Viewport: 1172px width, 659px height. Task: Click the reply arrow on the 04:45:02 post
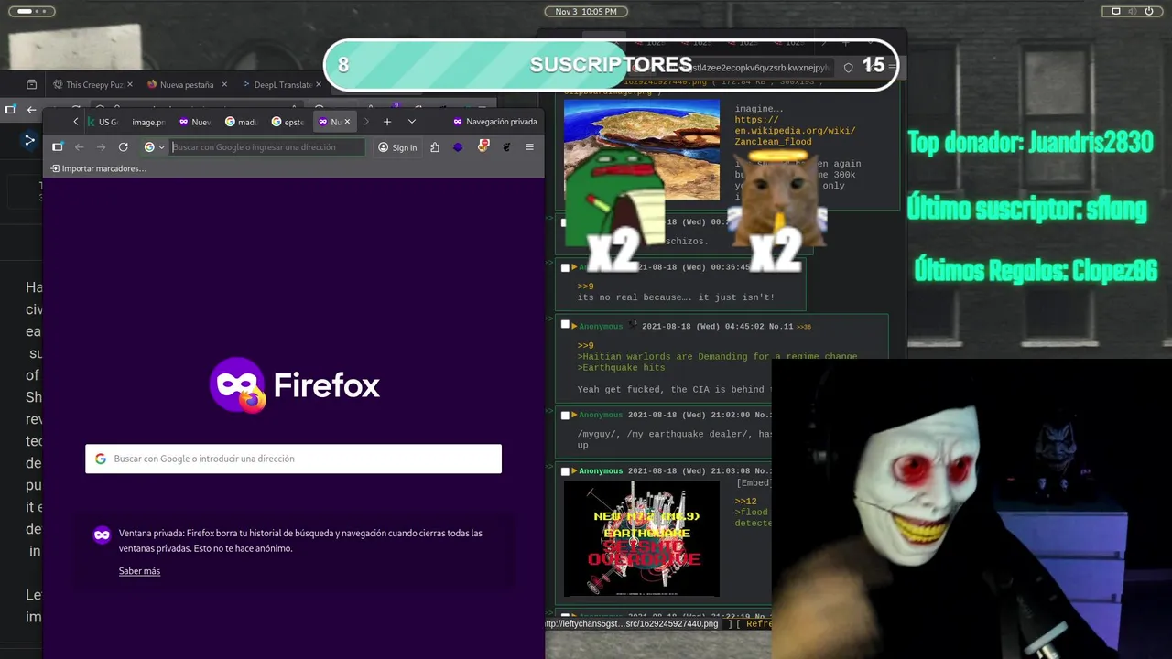[574, 327]
